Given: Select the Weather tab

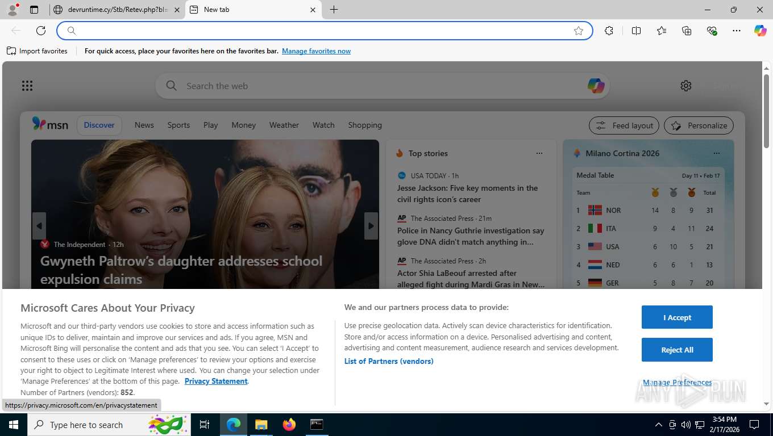Looking at the screenshot, I should 284,125.
